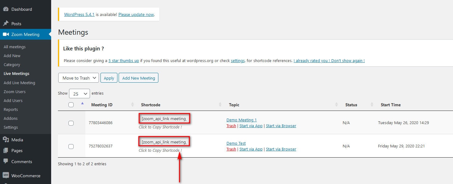Open the entries count dropdown showing 25
Viewport: 453px width, 184px height.
(x=79, y=93)
